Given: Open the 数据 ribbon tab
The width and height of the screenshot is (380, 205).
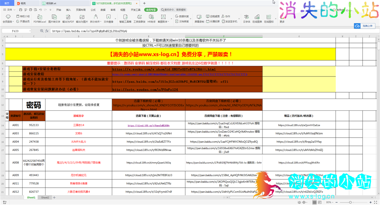Looking at the screenshot, I should pyautogui.click(x=103, y=10).
